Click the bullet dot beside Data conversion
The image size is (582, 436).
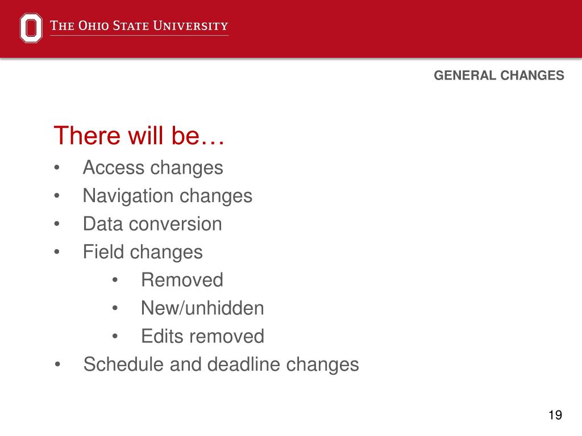click(57, 224)
